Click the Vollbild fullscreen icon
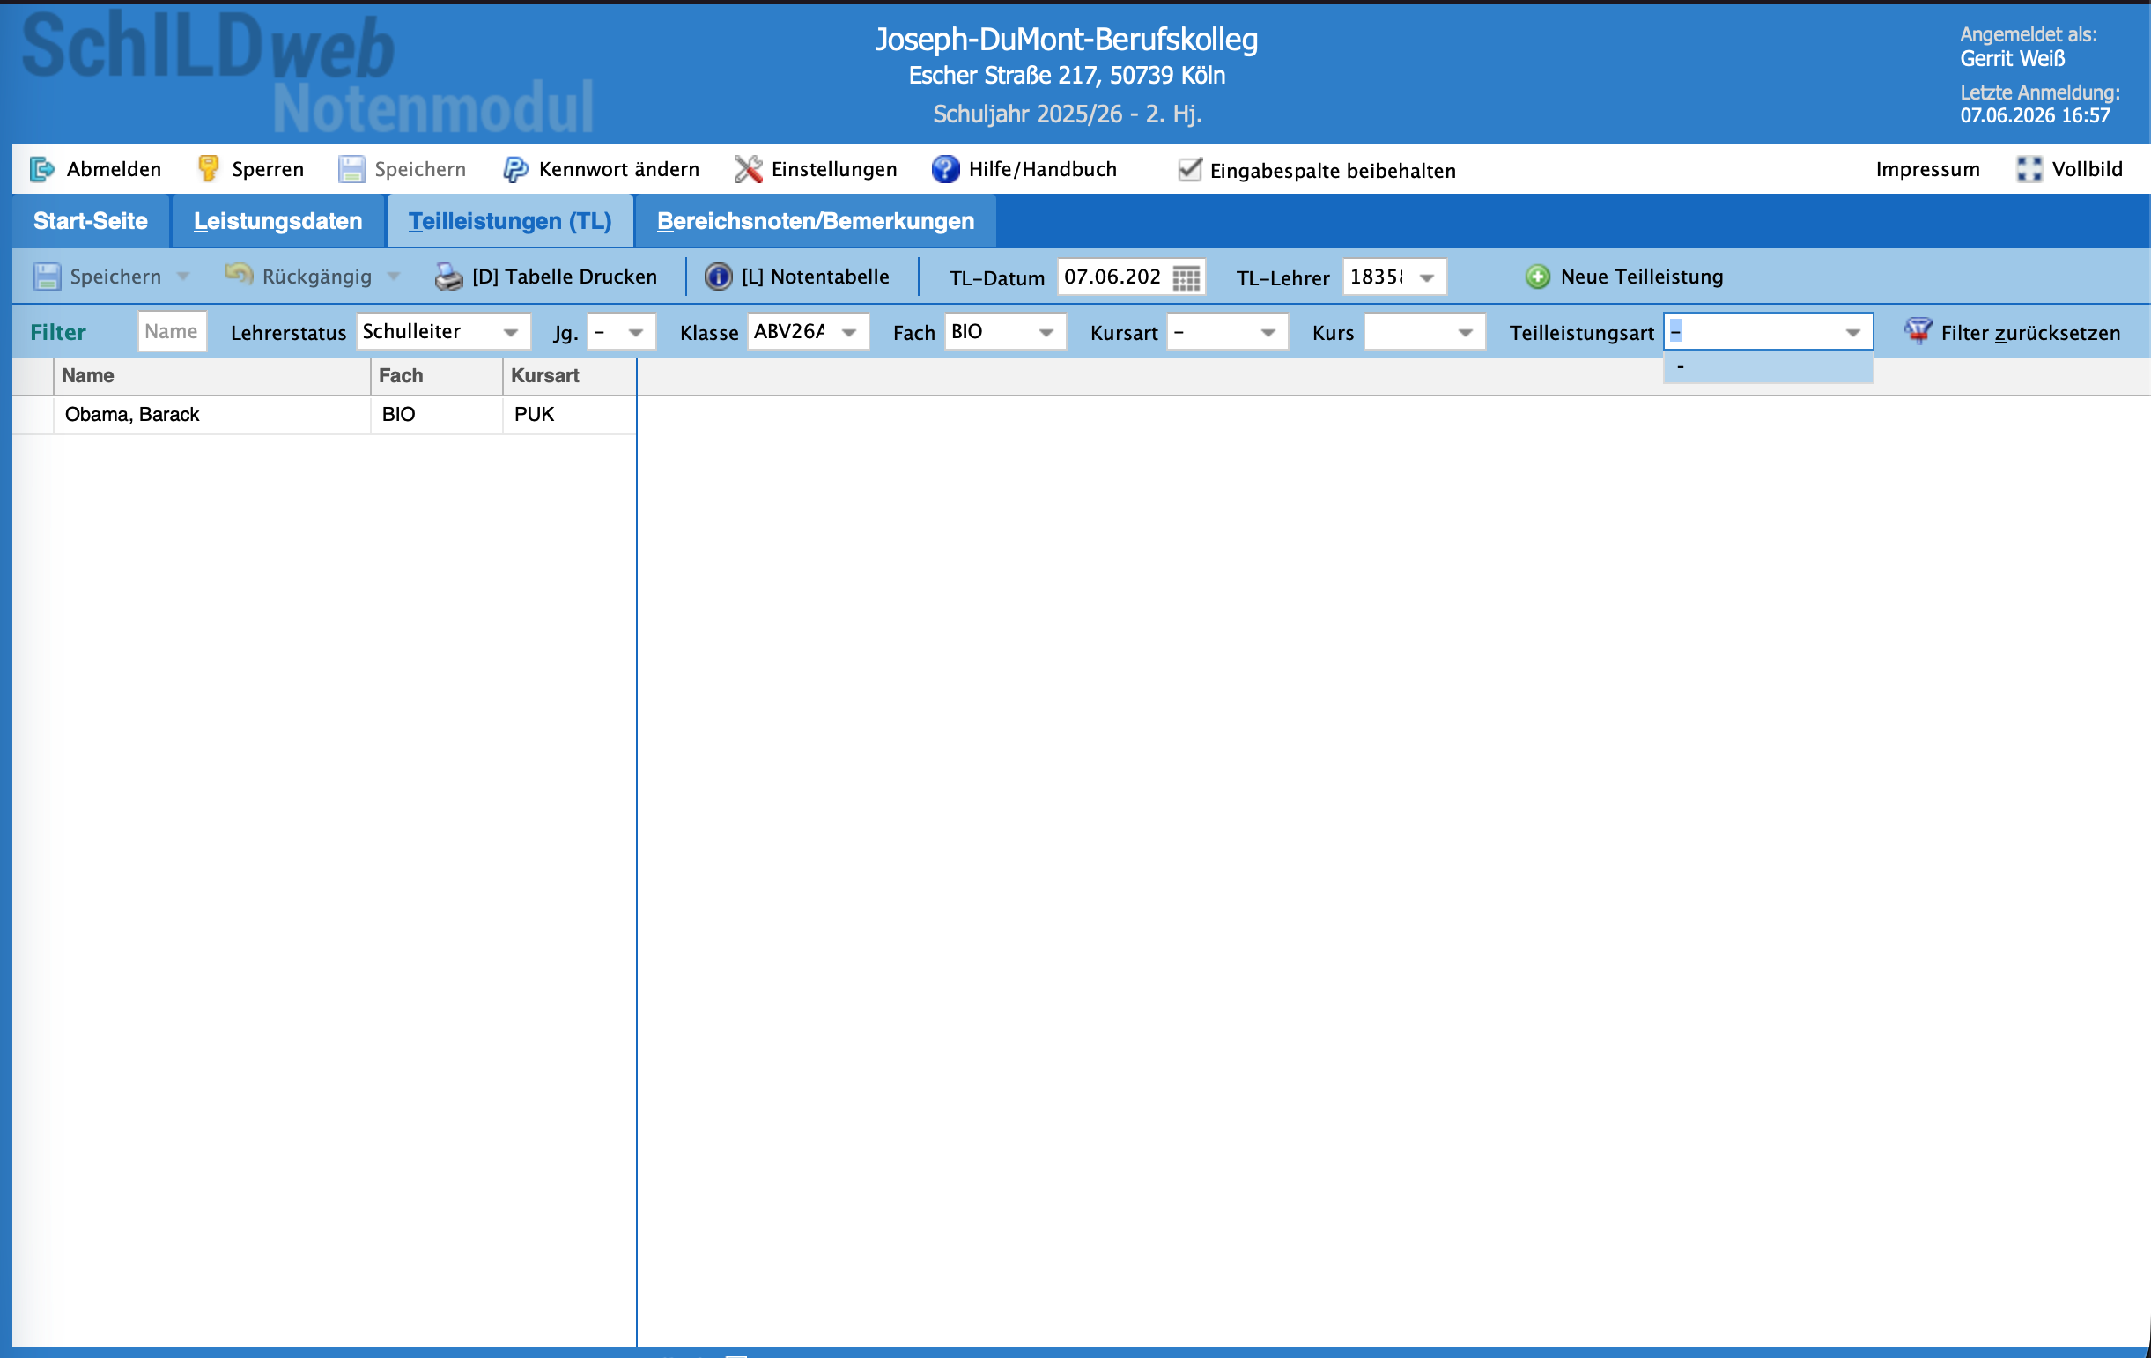The width and height of the screenshot is (2151, 1358). click(x=2029, y=169)
